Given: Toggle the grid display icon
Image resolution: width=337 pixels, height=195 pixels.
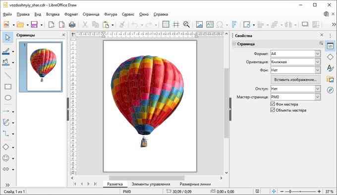Looking at the screenshot, I should click(x=166, y=24).
